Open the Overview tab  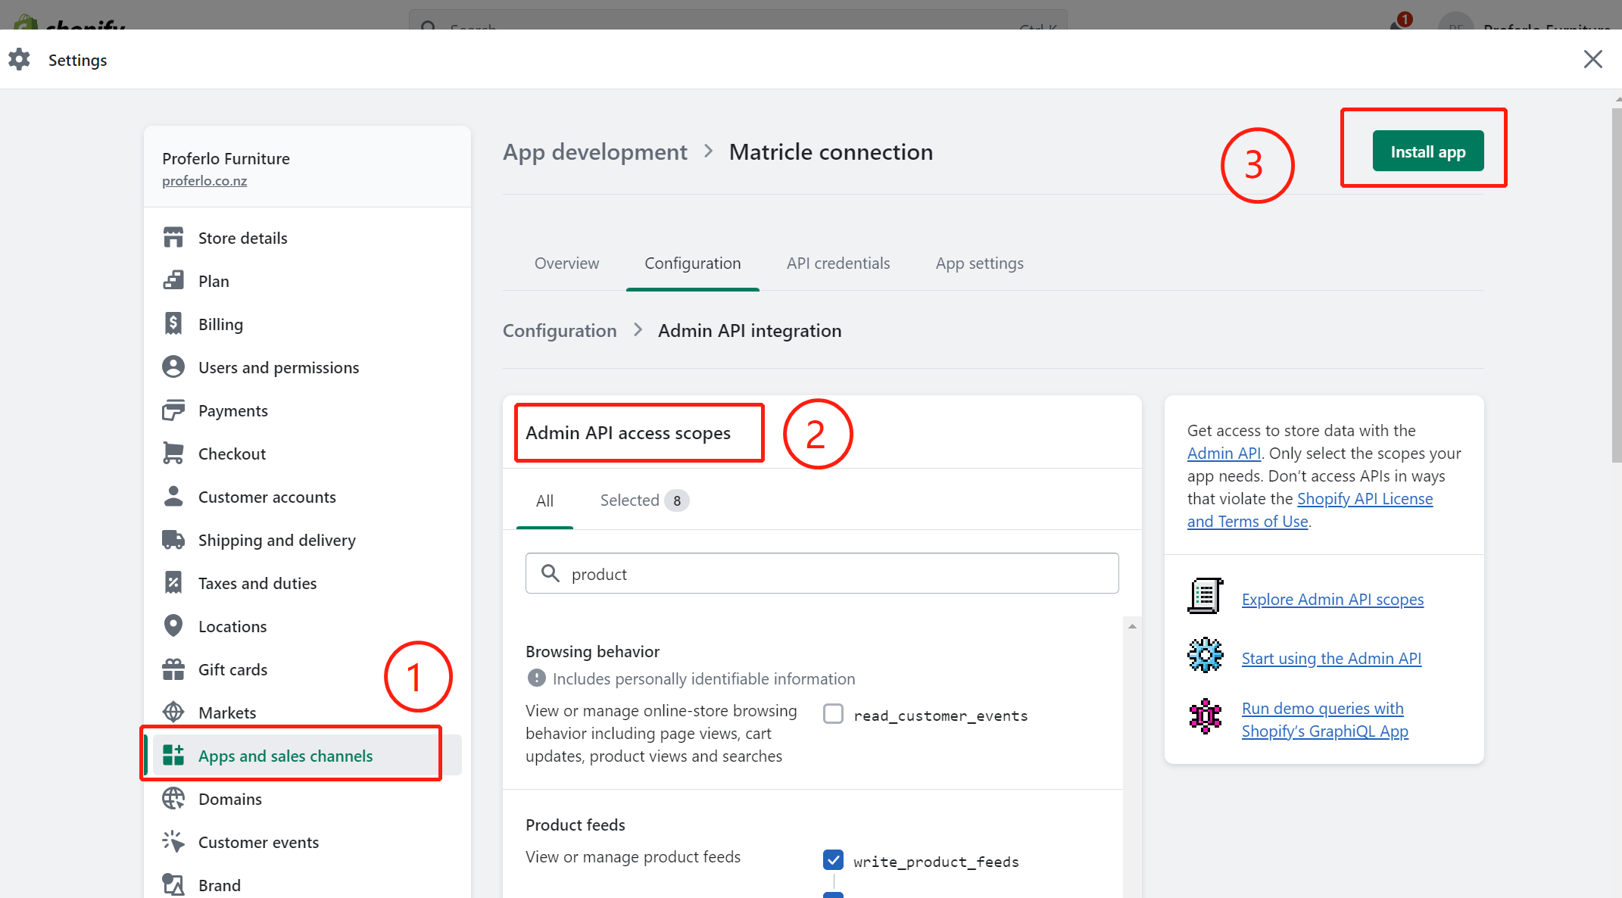pyautogui.click(x=566, y=263)
